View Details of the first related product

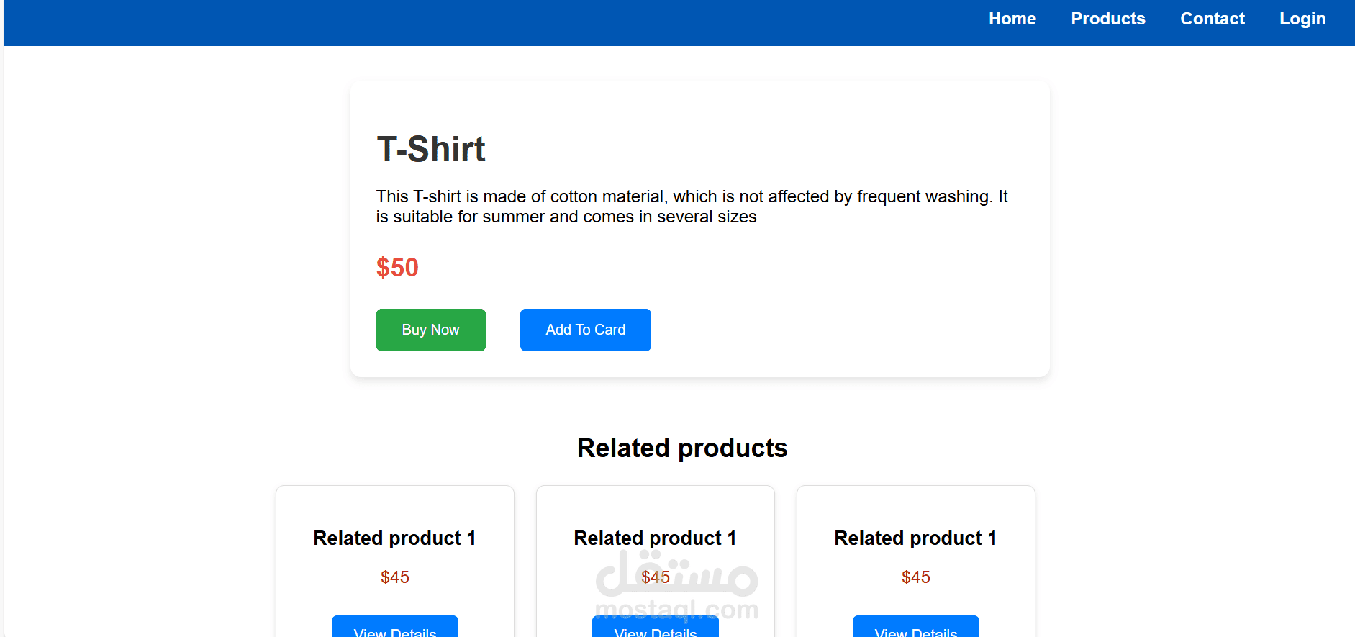click(394, 626)
